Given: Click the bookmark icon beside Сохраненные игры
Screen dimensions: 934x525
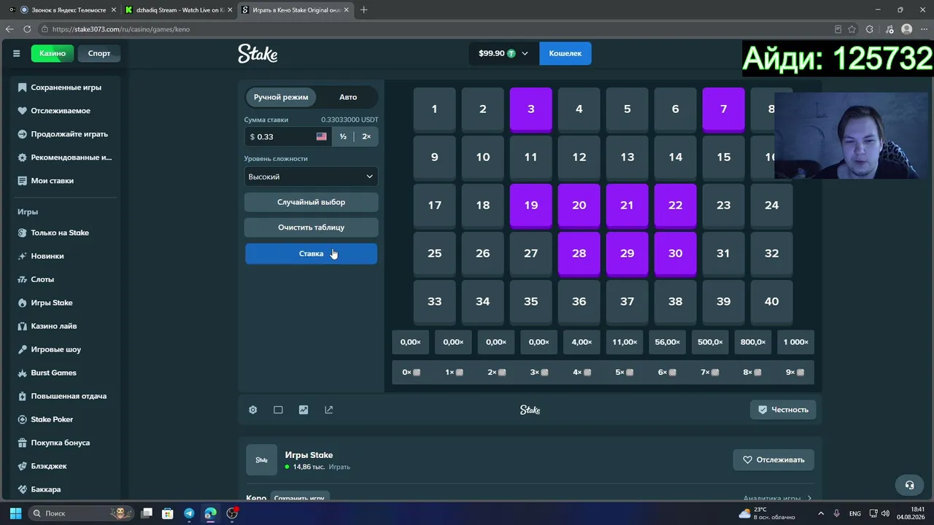Looking at the screenshot, I should (x=23, y=87).
